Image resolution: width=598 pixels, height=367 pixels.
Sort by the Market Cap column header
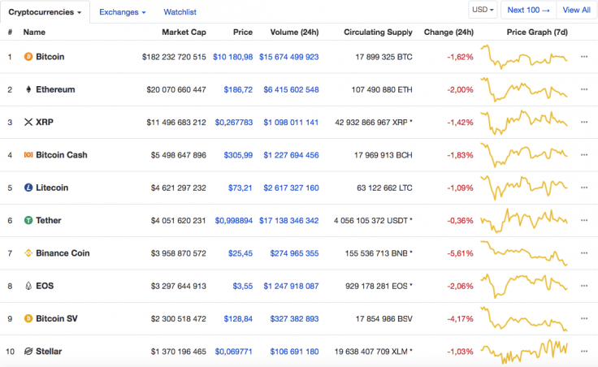click(x=184, y=32)
